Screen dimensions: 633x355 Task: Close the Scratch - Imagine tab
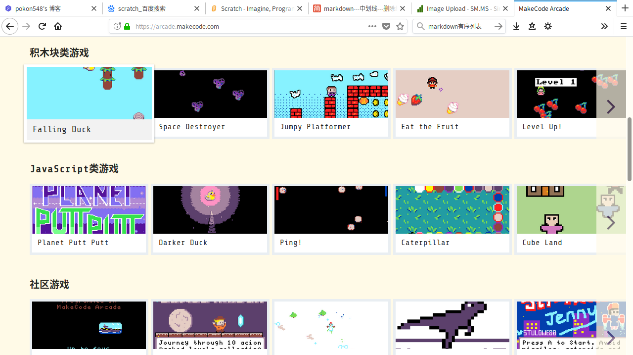pyautogui.click(x=300, y=8)
